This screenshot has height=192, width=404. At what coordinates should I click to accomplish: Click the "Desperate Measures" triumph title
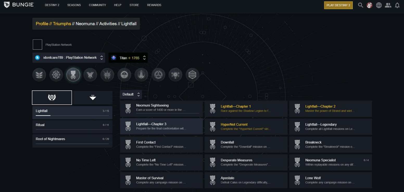[x=236, y=160]
